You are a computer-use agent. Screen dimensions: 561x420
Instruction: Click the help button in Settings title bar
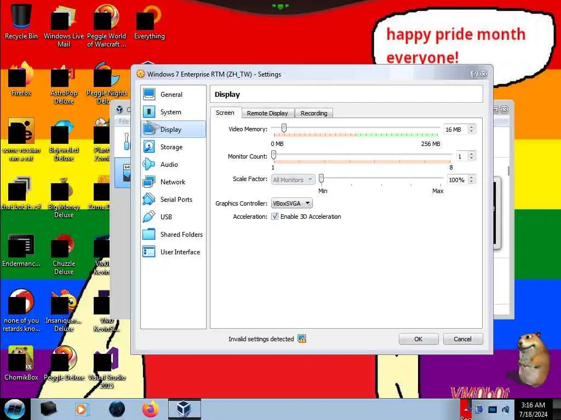click(x=474, y=74)
